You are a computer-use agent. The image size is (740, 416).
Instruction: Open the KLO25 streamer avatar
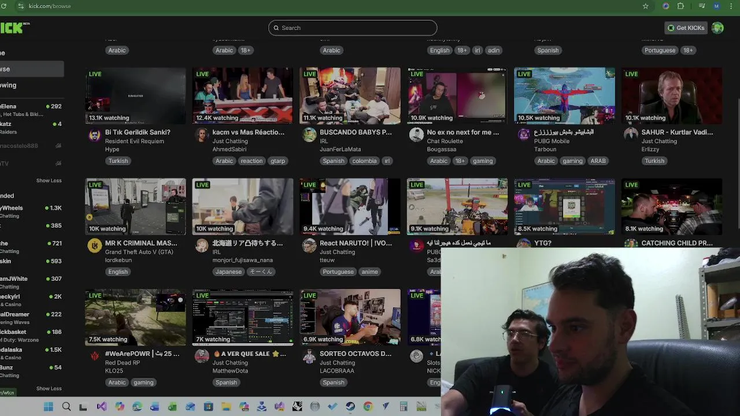(x=94, y=356)
